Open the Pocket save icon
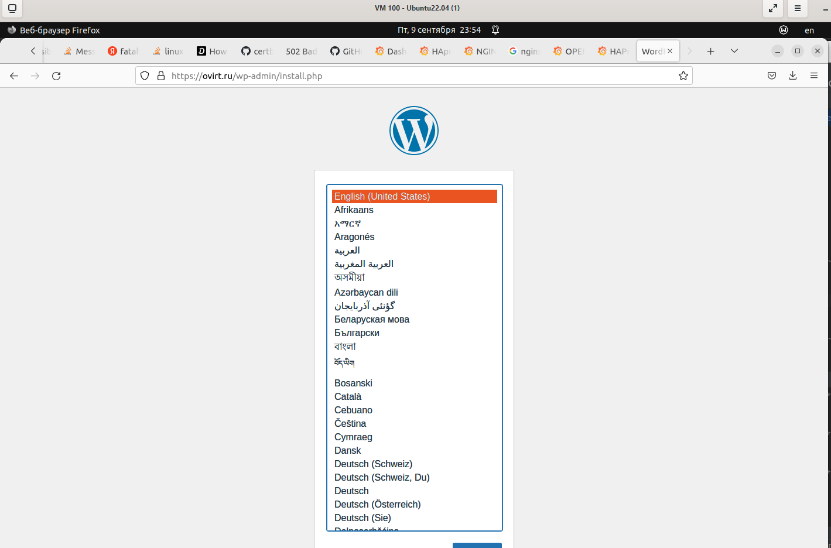Screen dimensions: 831x548 (772, 76)
